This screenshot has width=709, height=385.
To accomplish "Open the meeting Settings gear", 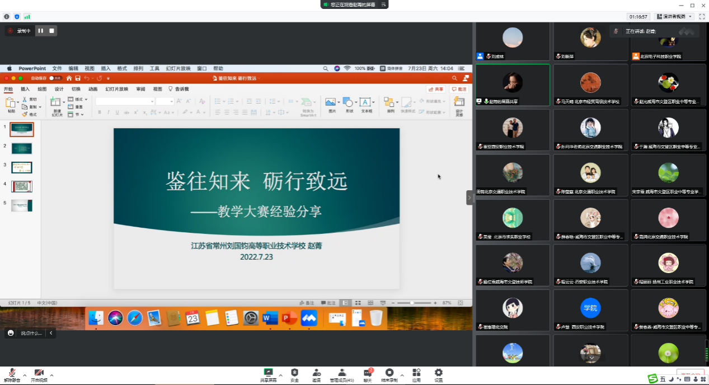I will pos(439,373).
